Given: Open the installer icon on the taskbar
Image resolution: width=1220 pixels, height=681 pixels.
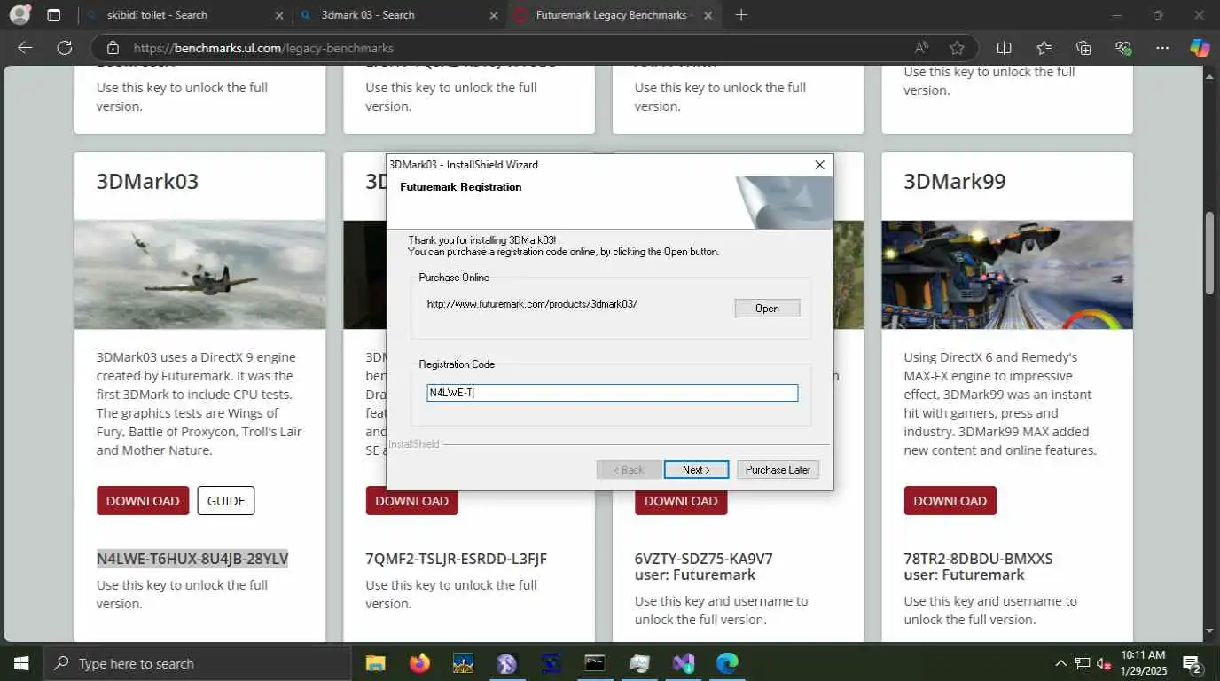Looking at the screenshot, I should [639, 663].
